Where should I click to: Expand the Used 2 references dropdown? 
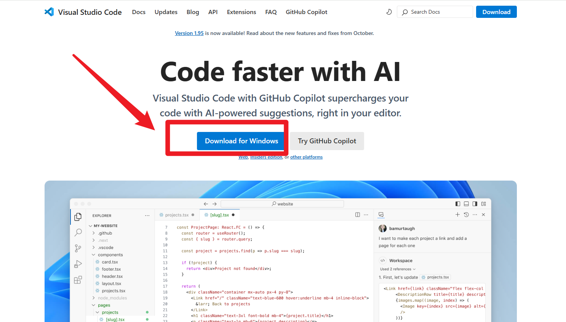[x=398, y=269]
